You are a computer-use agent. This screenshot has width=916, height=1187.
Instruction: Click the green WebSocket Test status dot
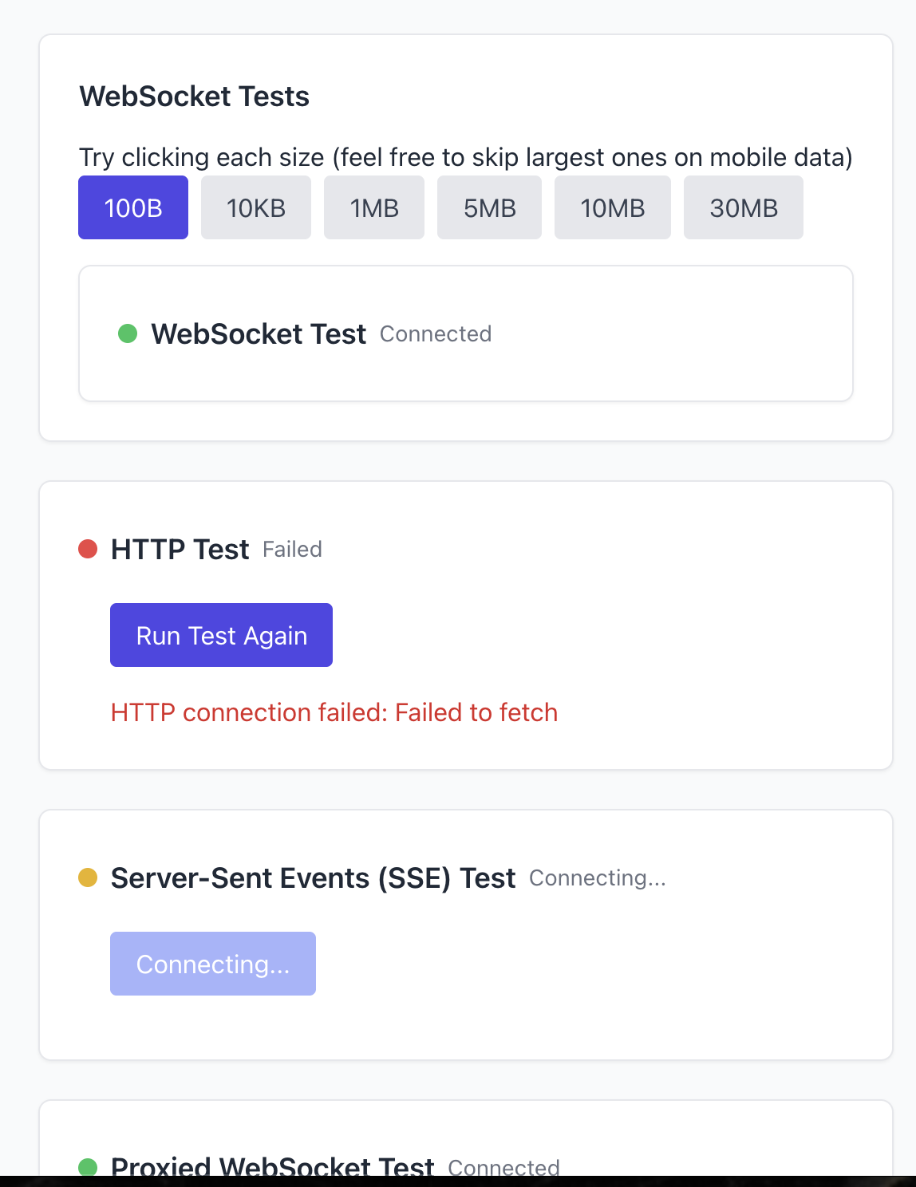[128, 333]
